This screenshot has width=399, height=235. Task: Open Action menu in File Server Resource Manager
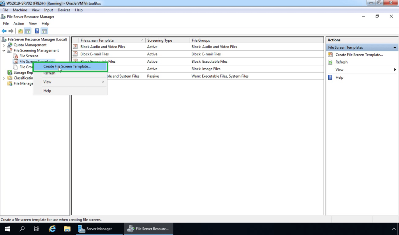click(19, 23)
